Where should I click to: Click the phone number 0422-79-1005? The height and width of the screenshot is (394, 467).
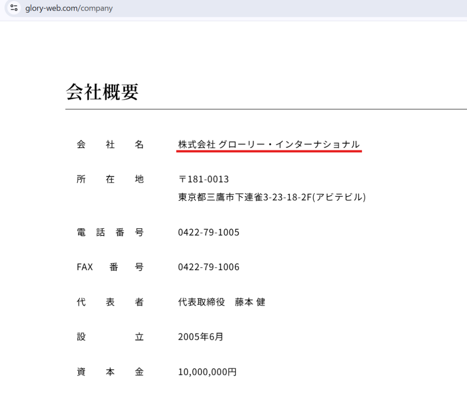(x=208, y=232)
